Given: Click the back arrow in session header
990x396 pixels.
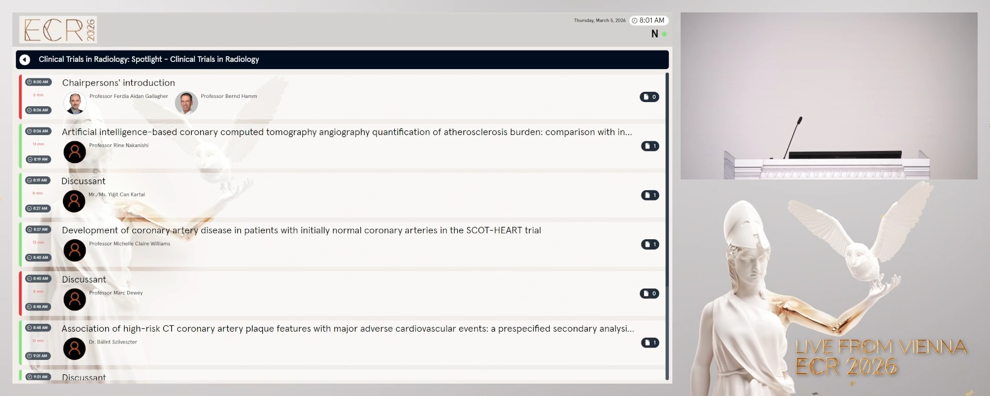Looking at the screenshot, I should [x=25, y=60].
